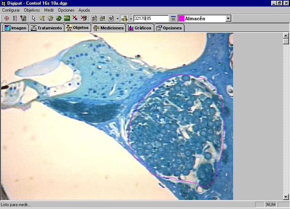This screenshot has height=209, width=290.
Task: Restore down the Digipat window
Action: [x=279, y=3]
